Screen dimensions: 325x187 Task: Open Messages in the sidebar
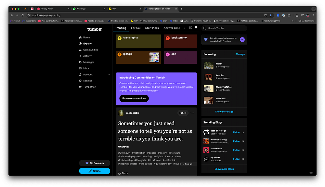(86, 62)
